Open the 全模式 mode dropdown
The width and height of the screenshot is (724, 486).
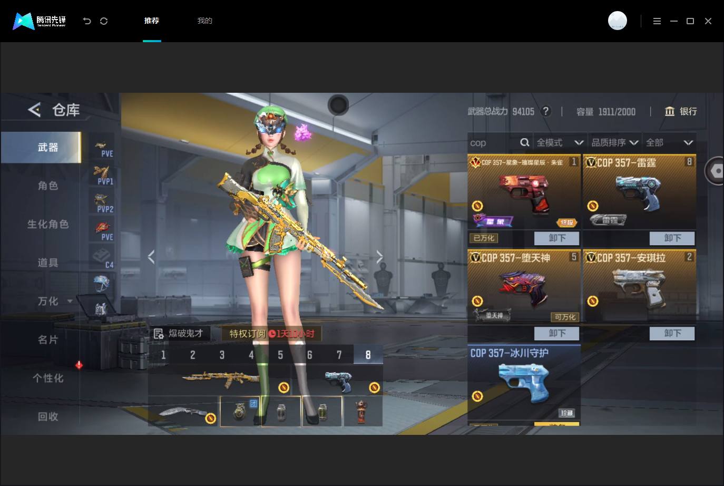point(560,143)
